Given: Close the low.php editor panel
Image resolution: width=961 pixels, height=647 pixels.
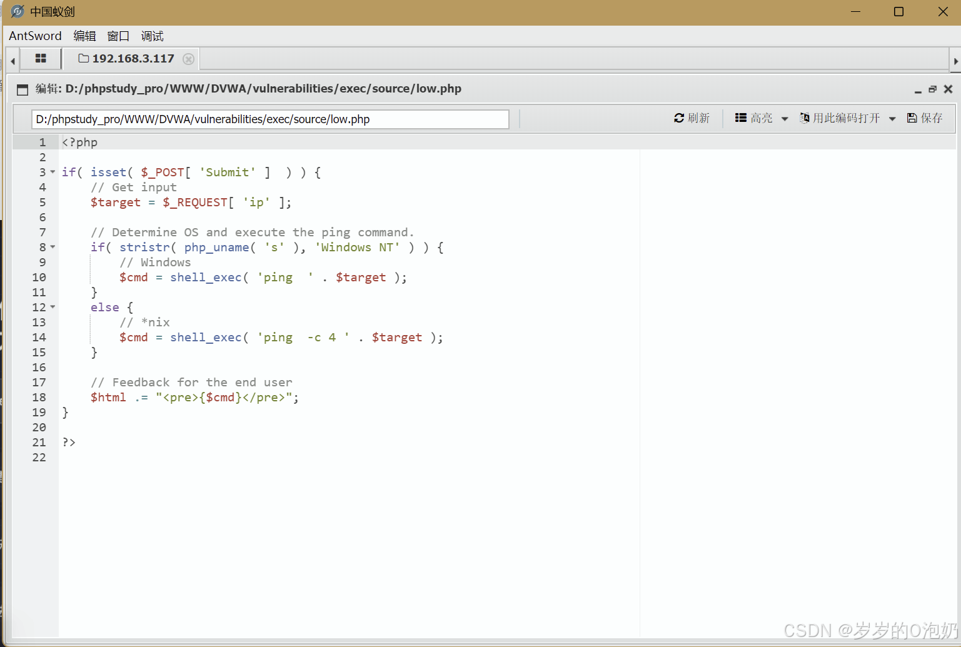Looking at the screenshot, I should click(x=948, y=89).
